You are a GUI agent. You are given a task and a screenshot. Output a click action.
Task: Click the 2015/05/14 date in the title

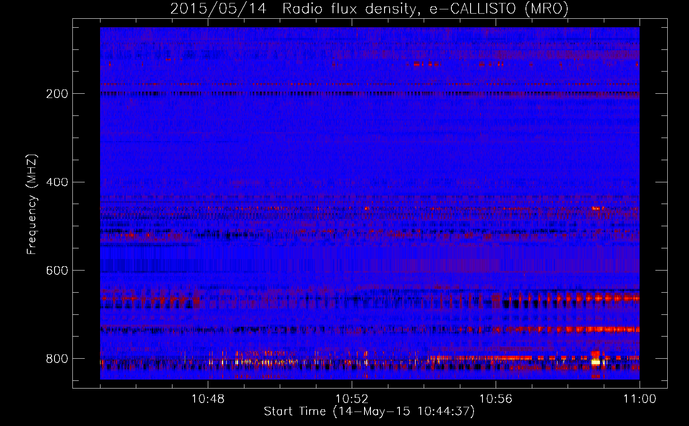click(218, 9)
